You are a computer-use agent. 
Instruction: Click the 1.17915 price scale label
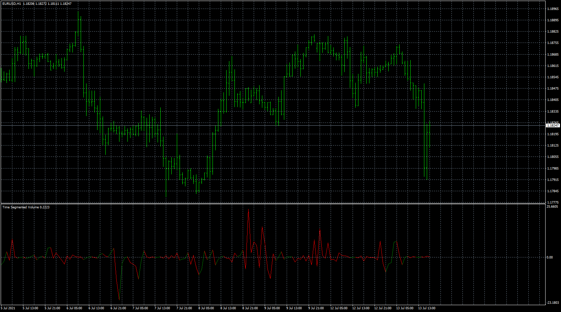553,180
